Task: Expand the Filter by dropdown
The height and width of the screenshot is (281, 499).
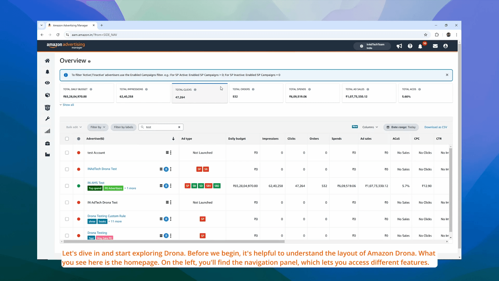Action: (x=98, y=127)
